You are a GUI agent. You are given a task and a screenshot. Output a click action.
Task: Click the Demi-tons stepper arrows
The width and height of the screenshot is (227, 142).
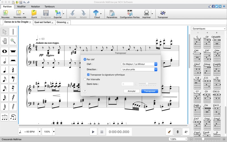(136, 84)
